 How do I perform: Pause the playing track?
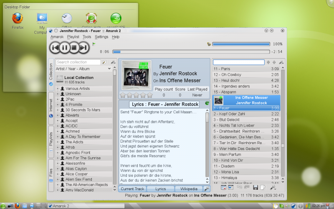(x=65, y=48)
